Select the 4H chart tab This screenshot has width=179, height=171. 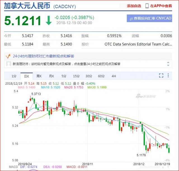(114, 76)
